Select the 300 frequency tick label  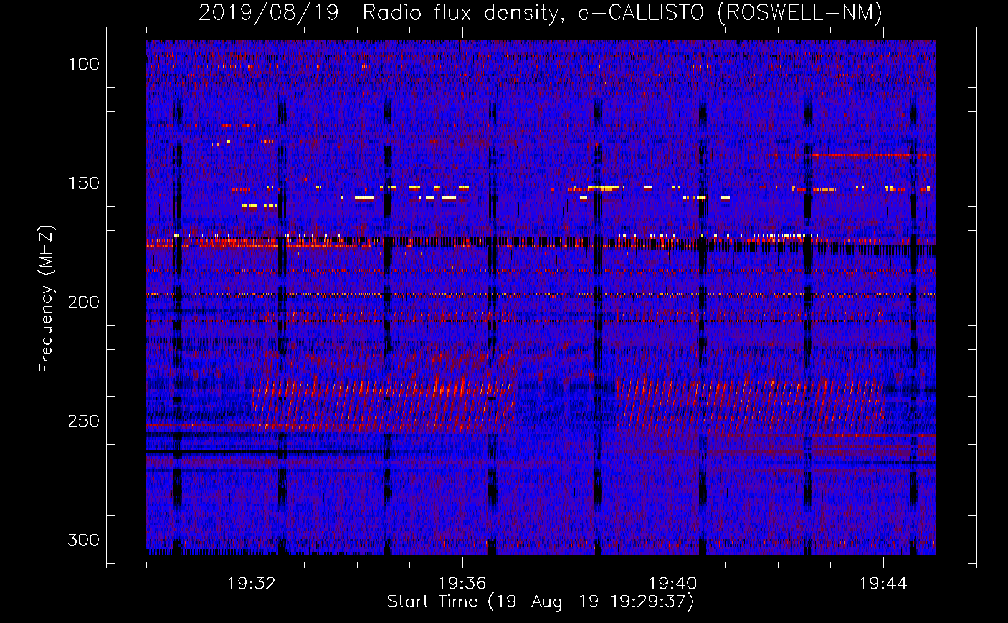[x=84, y=540]
